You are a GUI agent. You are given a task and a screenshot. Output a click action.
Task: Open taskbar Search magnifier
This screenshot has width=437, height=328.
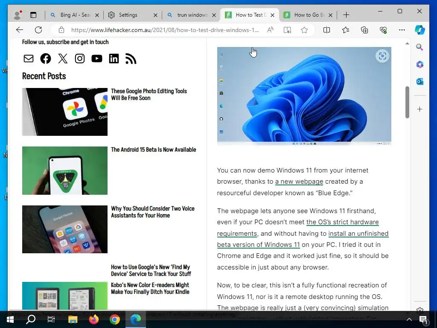click(x=31, y=319)
